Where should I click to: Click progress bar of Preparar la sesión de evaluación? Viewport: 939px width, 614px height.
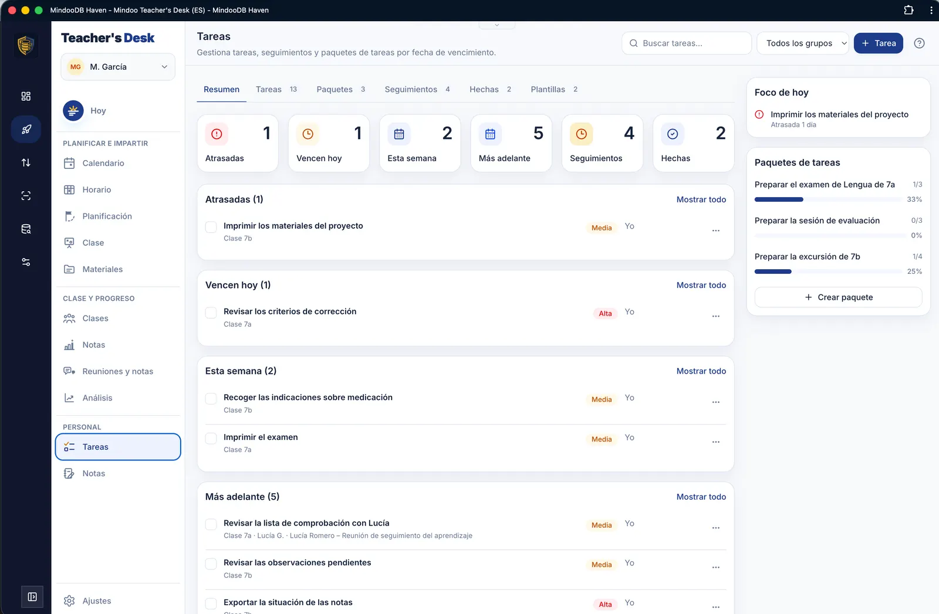pos(830,236)
